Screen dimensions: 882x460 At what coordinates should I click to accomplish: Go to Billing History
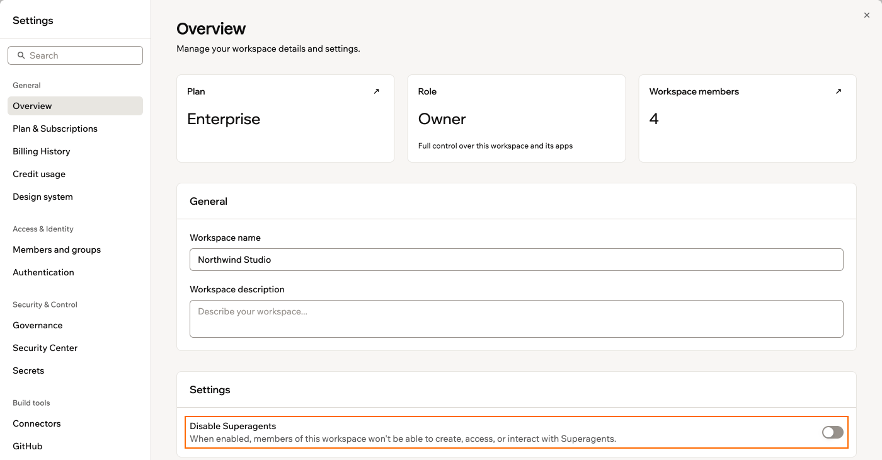[75, 151]
